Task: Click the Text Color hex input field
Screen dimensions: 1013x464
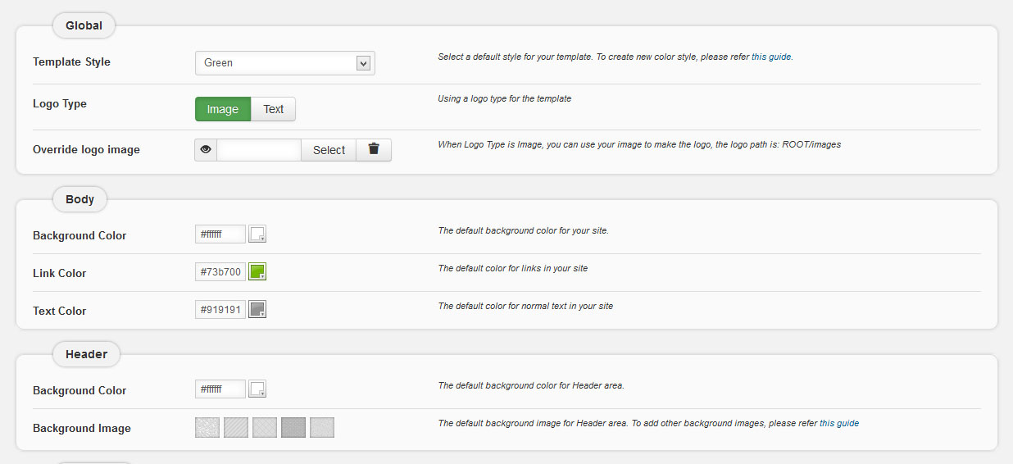Action: tap(220, 310)
